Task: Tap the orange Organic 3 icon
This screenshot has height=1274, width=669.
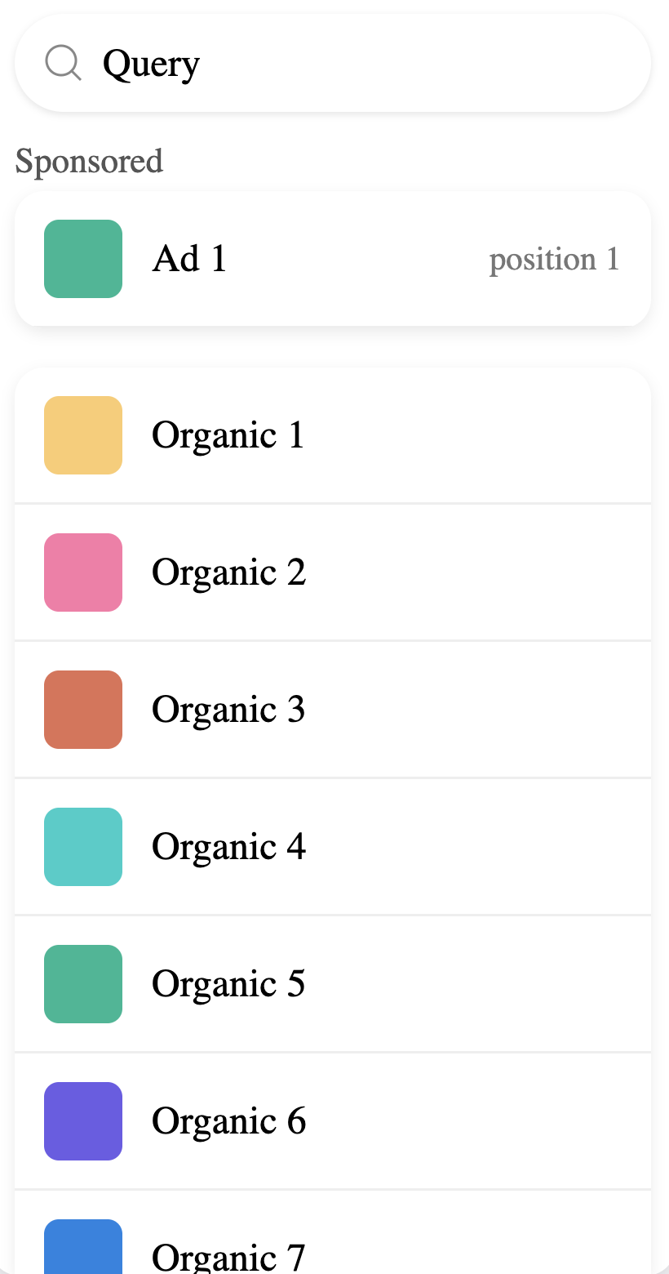Action: pyautogui.click(x=83, y=710)
